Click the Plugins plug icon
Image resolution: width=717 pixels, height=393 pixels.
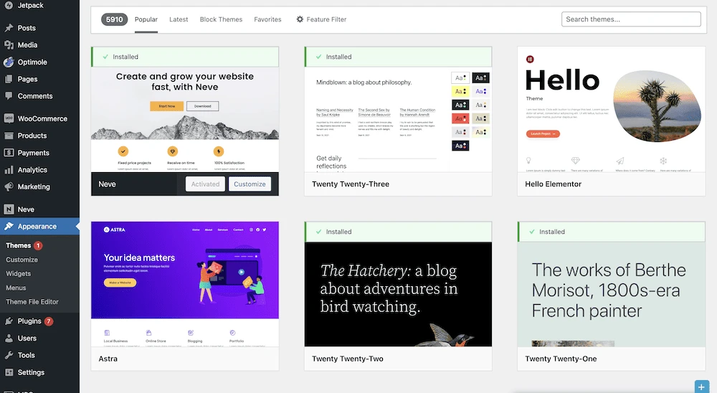point(9,321)
